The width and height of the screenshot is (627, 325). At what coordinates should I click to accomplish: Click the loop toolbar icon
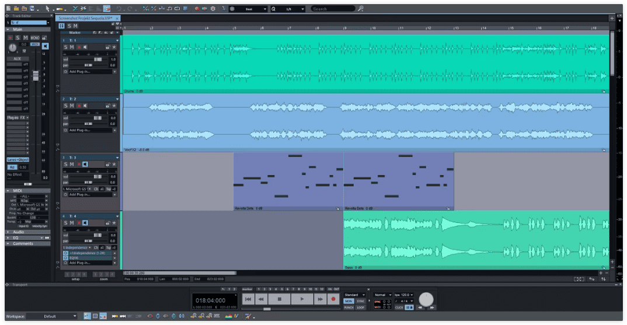[x=177, y=8]
